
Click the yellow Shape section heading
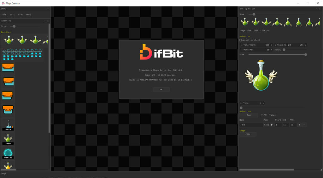click(x=243, y=131)
